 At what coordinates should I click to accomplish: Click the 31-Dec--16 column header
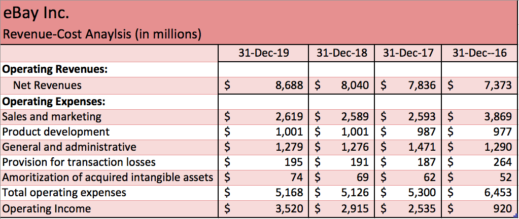[x=479, y=53]
